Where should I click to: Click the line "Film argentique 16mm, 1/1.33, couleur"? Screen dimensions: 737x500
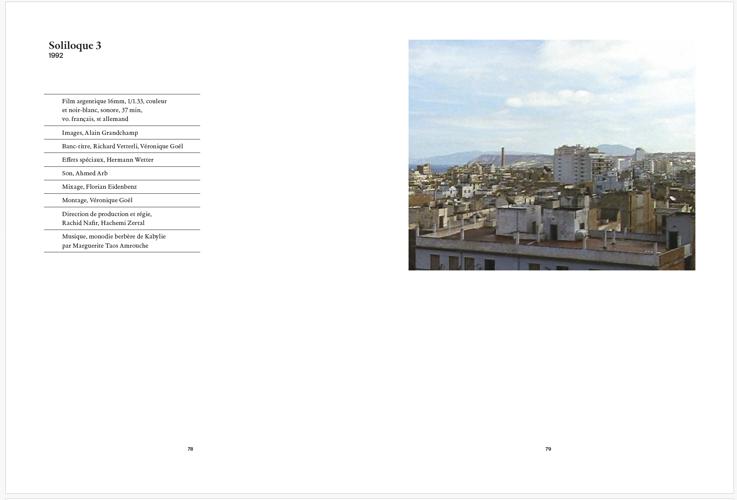pos(114,101)
